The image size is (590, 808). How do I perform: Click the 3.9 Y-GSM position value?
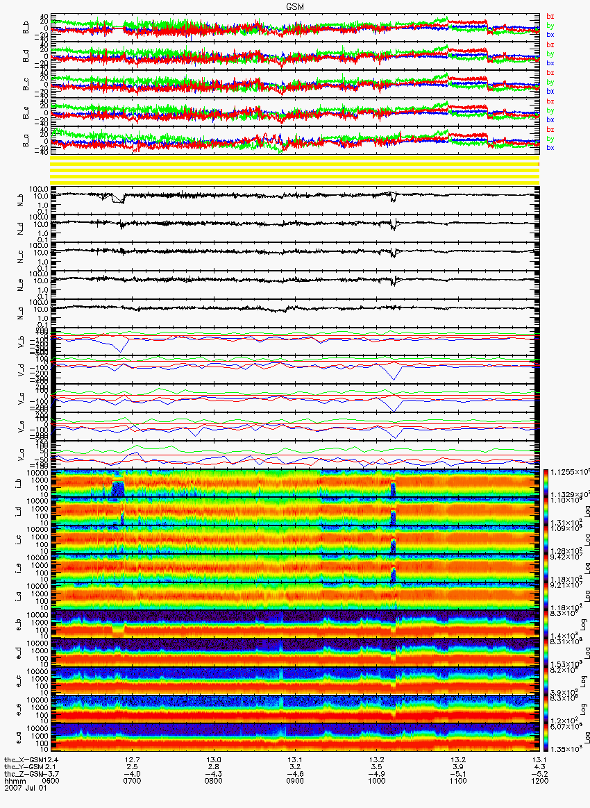point(458,767)
